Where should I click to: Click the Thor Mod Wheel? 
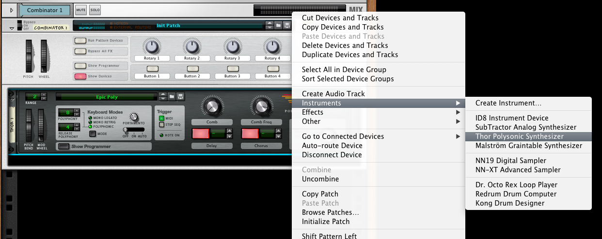pyautogui.click(x=41, y=125)
